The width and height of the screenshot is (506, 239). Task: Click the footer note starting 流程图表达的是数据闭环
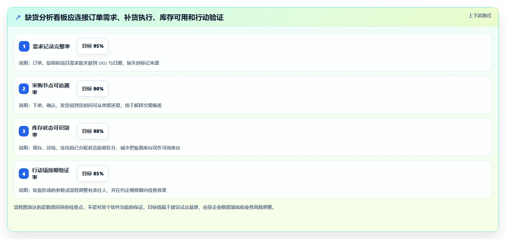[x=144, y=207]
